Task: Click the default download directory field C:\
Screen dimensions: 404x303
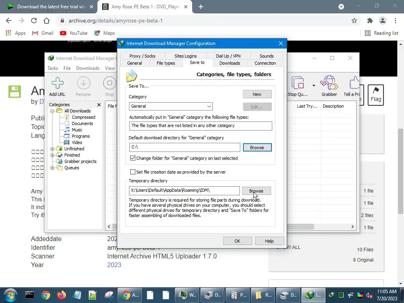Action: tap(185, 147)
